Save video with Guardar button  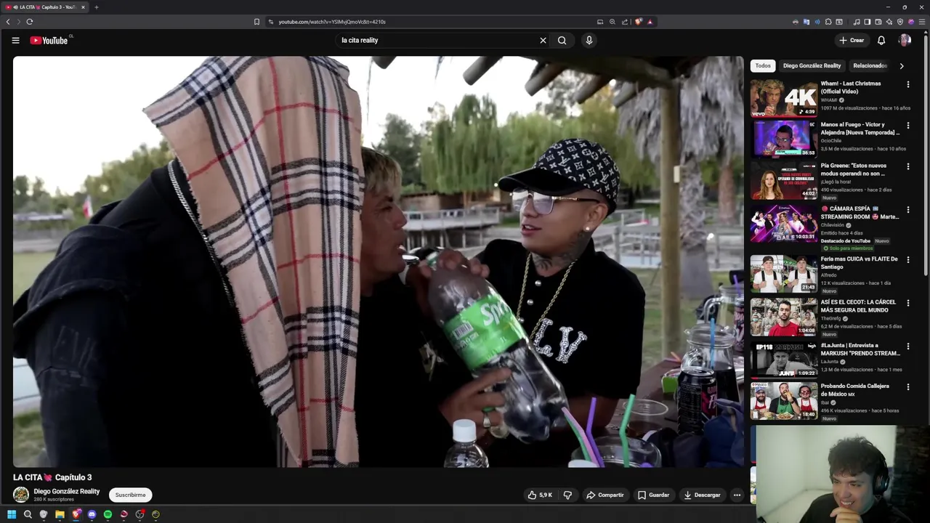tap(653, 495)
